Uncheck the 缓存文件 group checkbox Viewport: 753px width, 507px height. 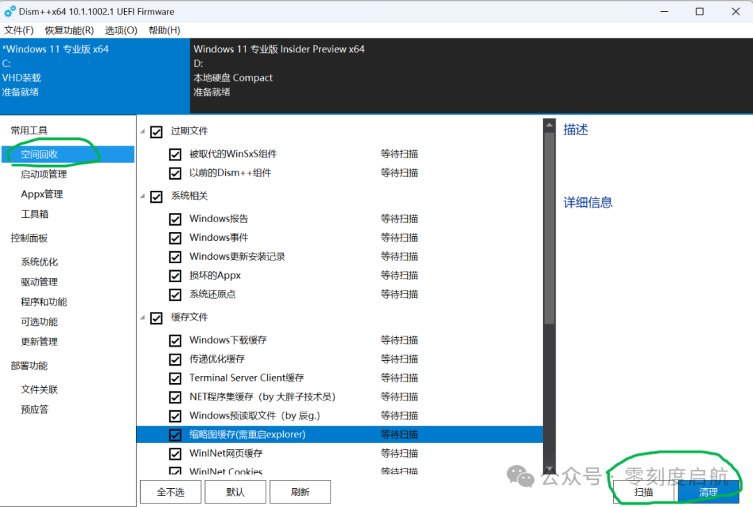pyautogui.click(x=157, y=318)
